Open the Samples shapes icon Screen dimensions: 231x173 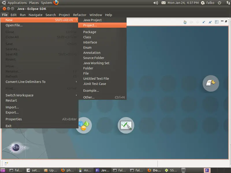pos(84,125)
